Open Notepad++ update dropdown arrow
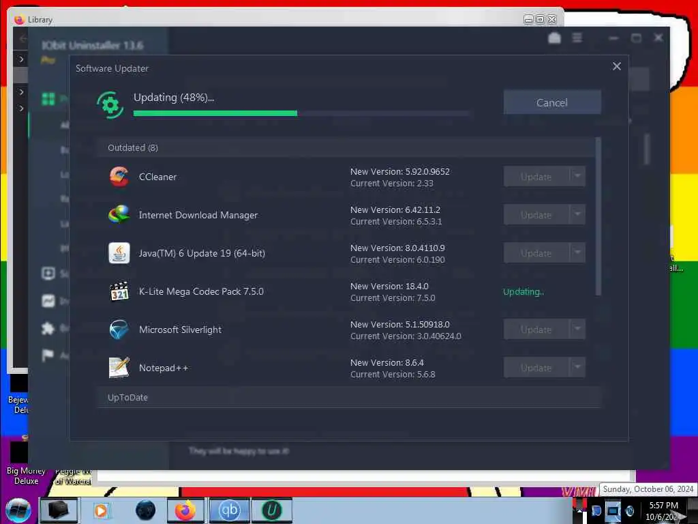698x524 pixels. click(x=577, y=368)
